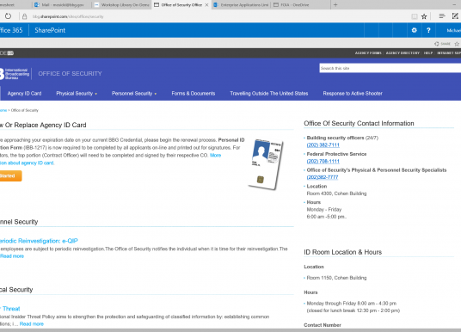
Task: Switch to the Mail tab
Action: (x=61, y=4)
